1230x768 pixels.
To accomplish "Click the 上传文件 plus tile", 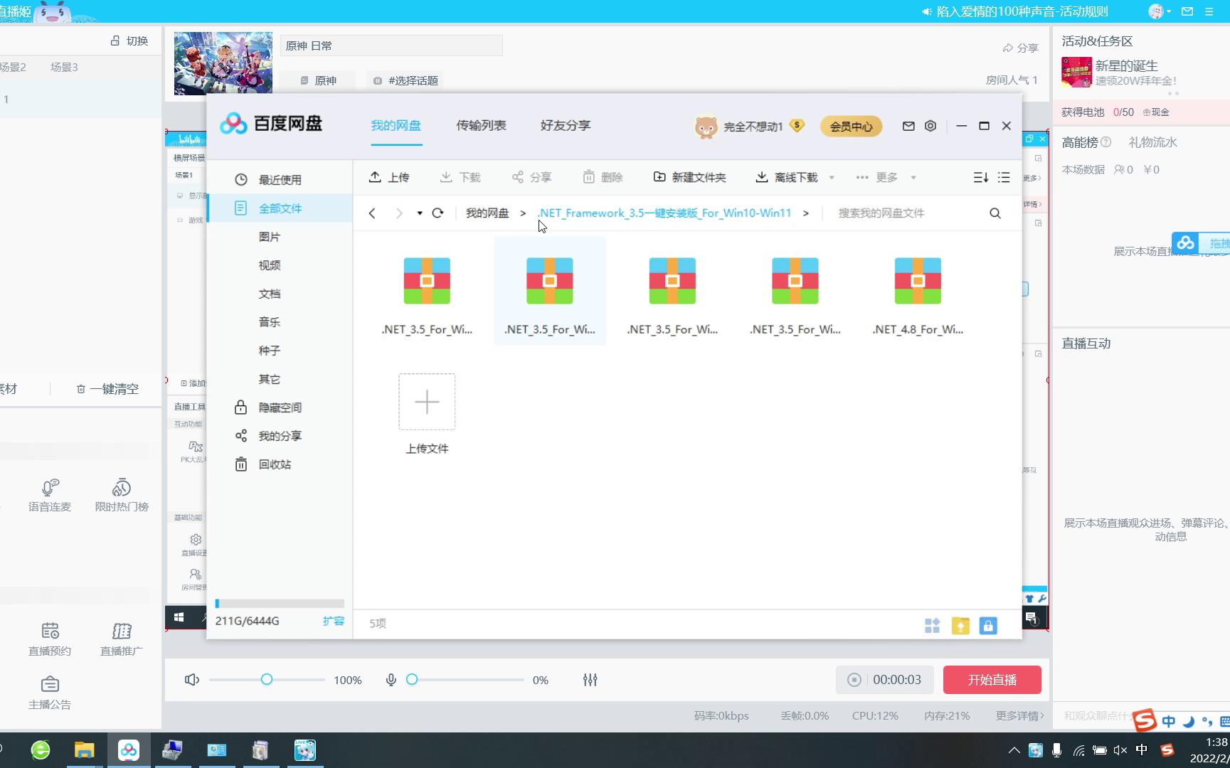I will [x=427, y=402].
